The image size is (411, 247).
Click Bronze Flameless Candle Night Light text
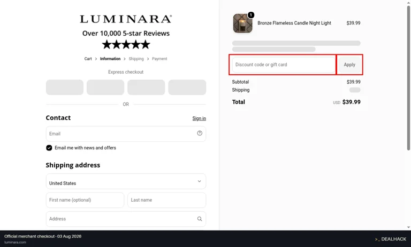[294, 23]
